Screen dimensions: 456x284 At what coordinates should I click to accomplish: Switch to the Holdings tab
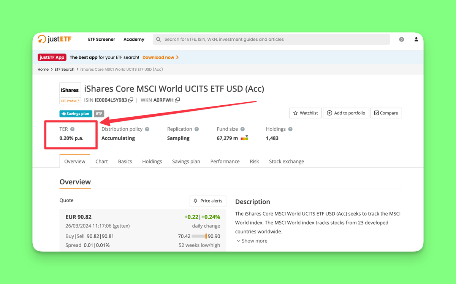click(152, 161)
